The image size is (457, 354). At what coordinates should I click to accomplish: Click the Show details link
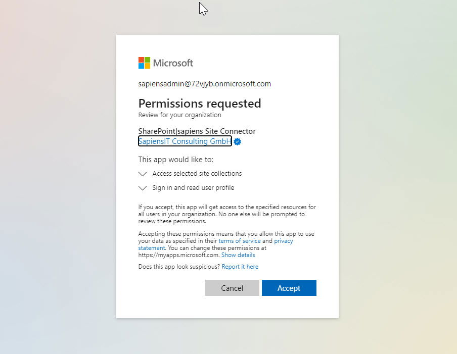[x=238, y=255]
